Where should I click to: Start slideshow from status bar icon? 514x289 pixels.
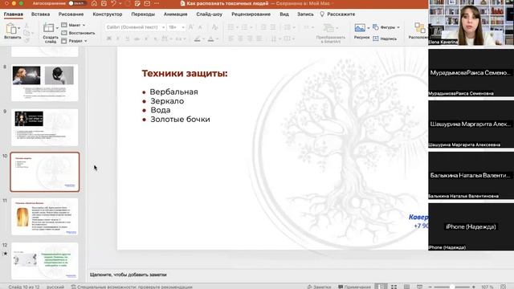click(x=419, y=287)
